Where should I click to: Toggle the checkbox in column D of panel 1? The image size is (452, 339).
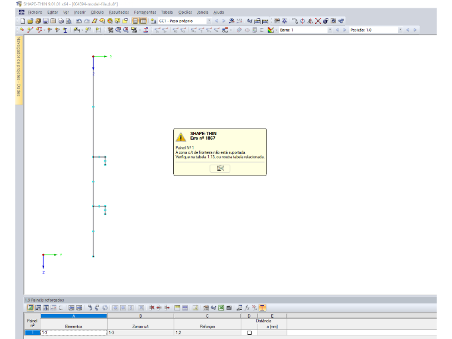click(249, 332)
